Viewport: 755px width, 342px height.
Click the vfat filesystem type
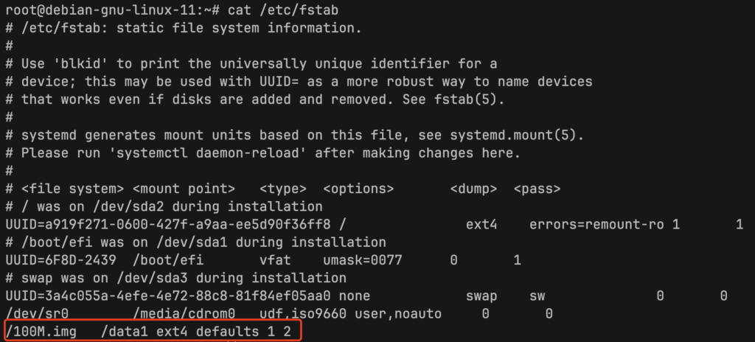click(x=276, y=261)
